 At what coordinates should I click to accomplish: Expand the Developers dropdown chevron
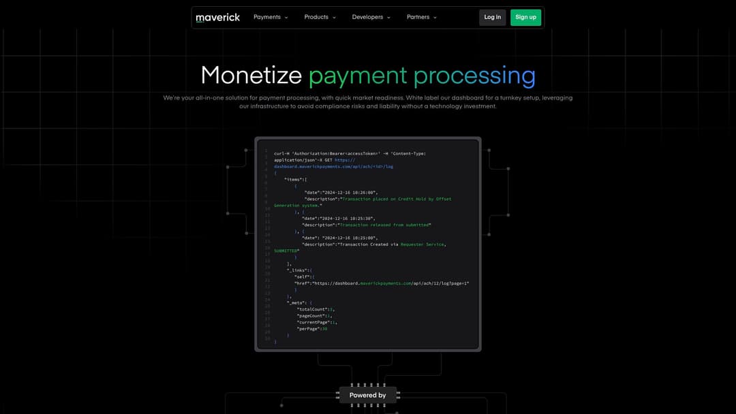click(388, 18)
